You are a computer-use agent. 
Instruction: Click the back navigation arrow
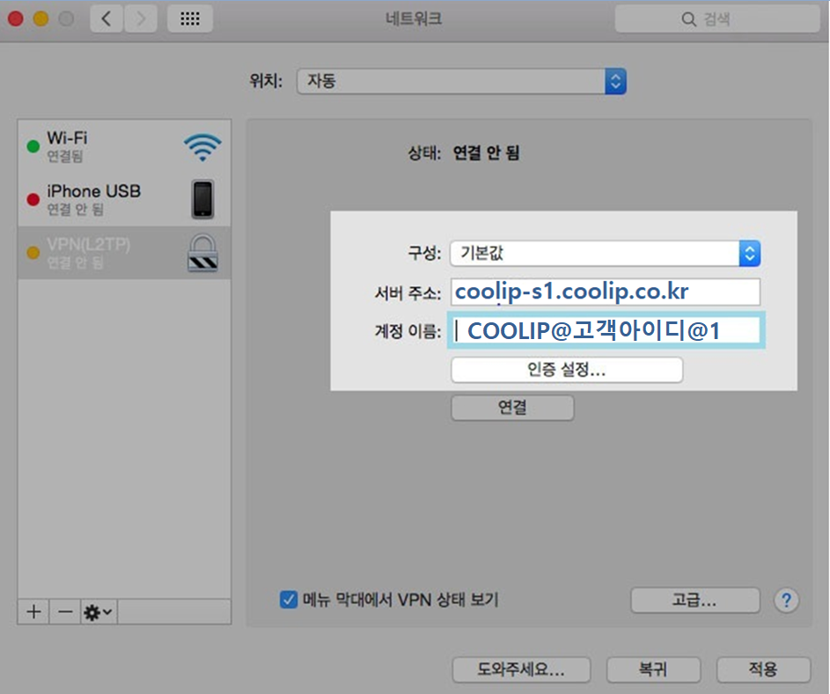pos(107,19)
